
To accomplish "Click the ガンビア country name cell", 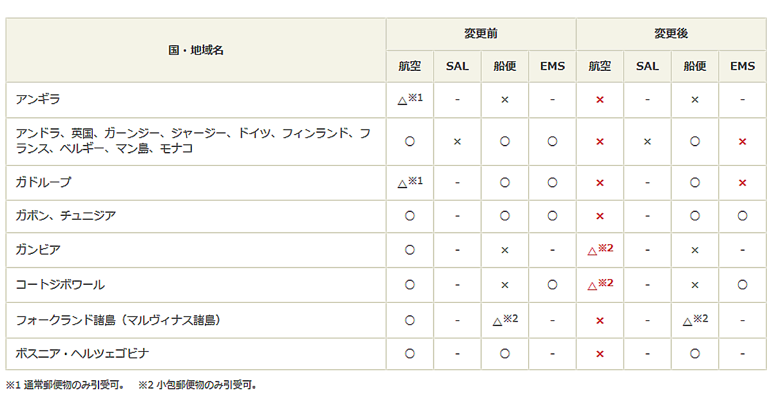I will click(x=39, y=250).
